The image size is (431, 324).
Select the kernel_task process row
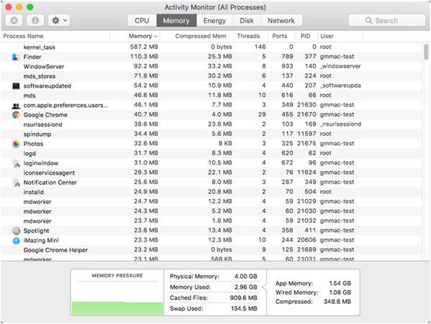pos(212,47)
